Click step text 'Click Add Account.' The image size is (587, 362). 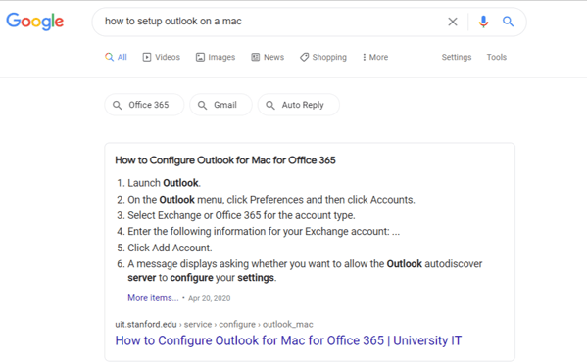point(170,248)
